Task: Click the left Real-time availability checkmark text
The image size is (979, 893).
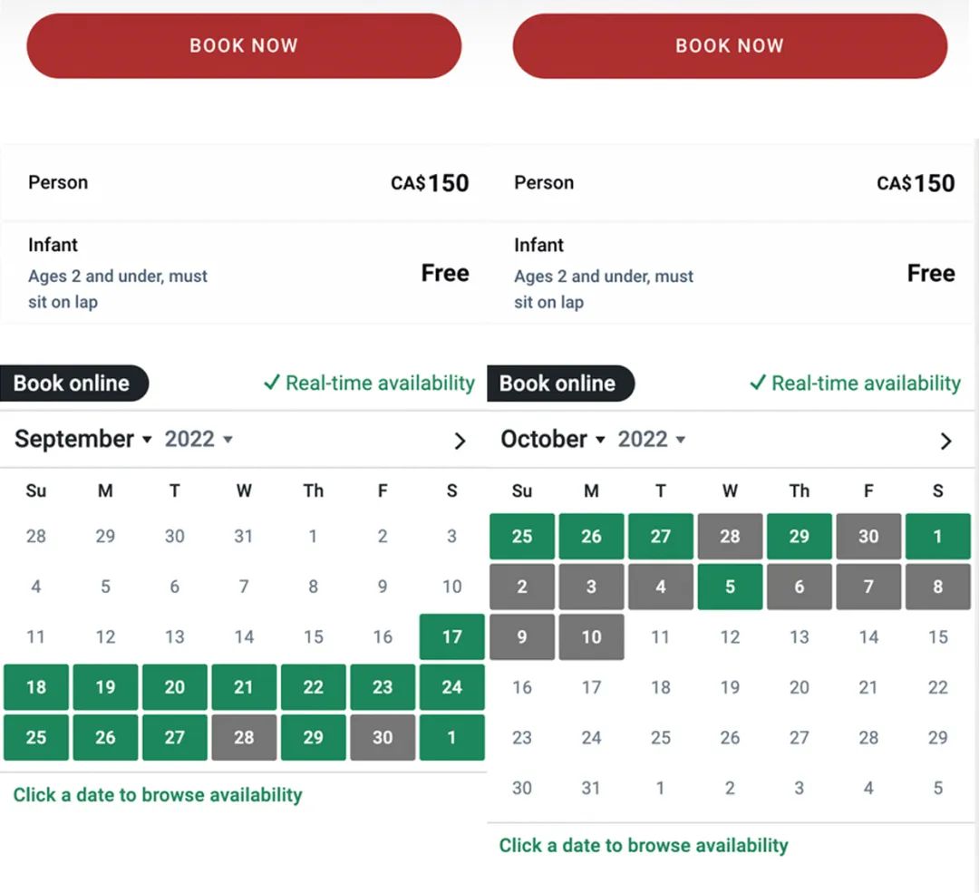Action: (369, 383)
